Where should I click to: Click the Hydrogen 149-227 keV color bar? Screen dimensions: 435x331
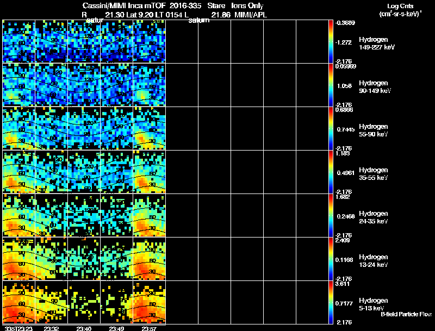(x=331, y=41)
